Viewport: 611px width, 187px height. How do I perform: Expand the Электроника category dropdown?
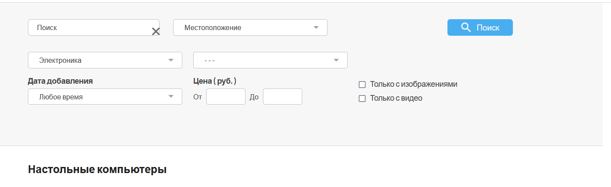pyautogui.click(x=100, y=60)
